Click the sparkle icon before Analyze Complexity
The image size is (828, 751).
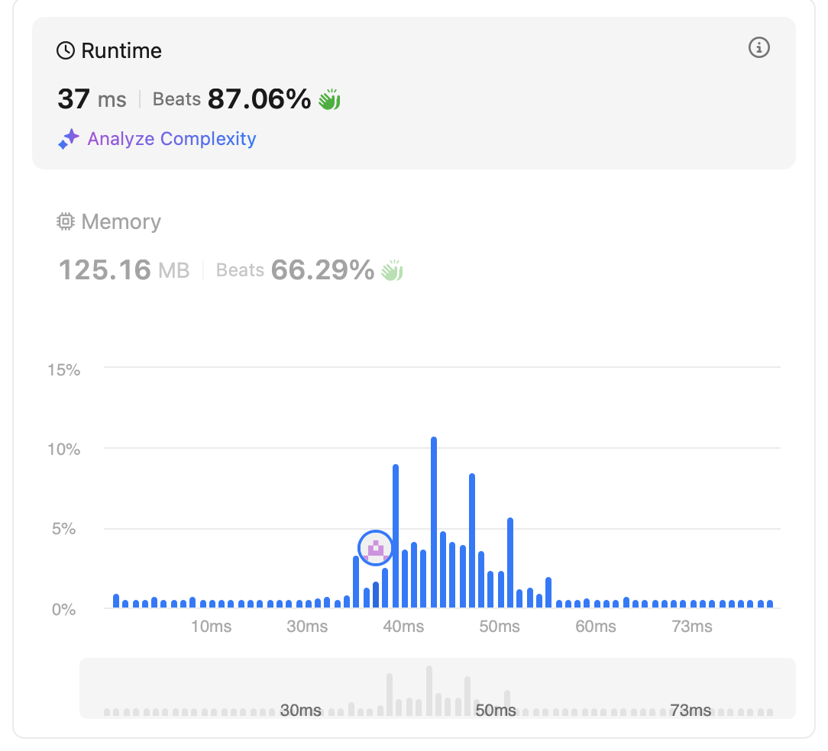click(69, 139)
